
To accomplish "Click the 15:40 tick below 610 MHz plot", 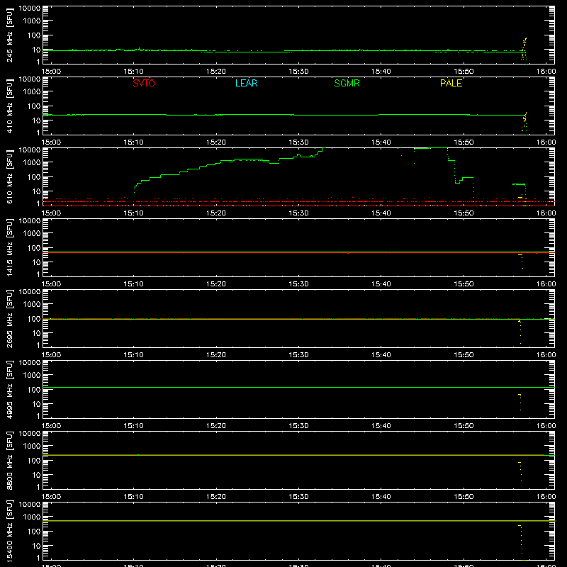I will 381,213.
